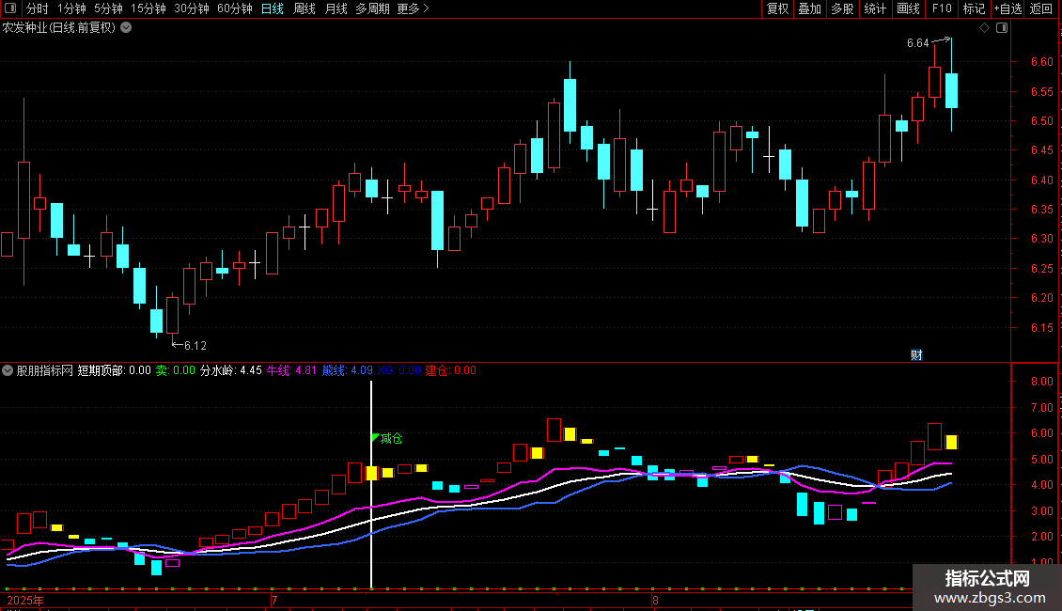
Task: Select the 30分钟 period tab
Action: pyautogui.click(x=192, y=8)
